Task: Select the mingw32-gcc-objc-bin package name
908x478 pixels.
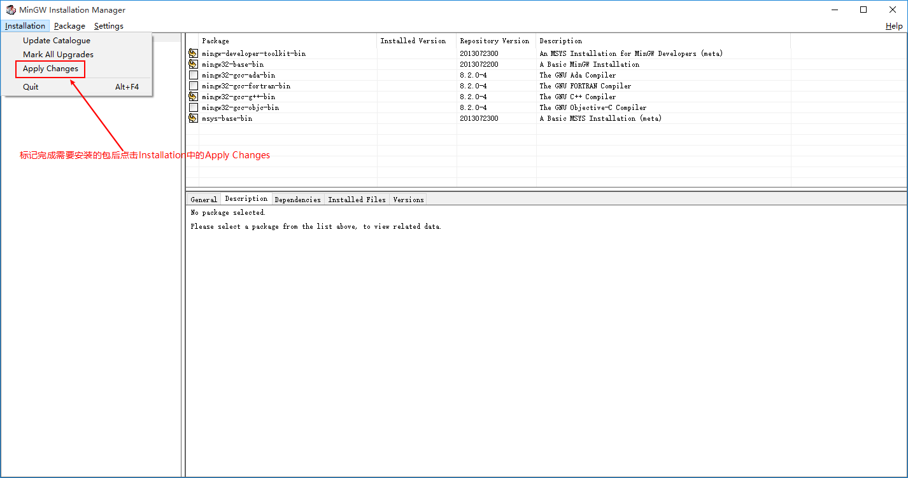Action: coord(240,107)
